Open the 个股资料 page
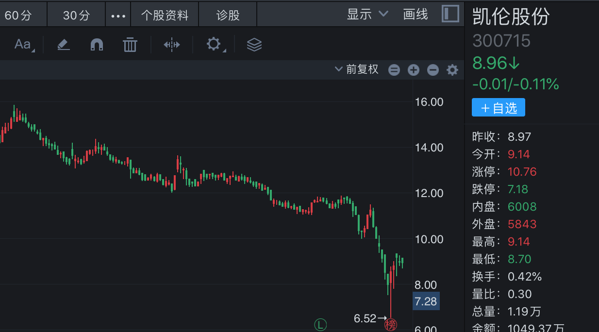This screenshot has height=332, width=599. (165, 15)
